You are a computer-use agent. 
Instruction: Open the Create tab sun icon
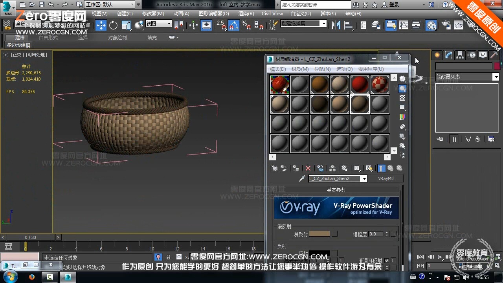click(x=437, y=55)
